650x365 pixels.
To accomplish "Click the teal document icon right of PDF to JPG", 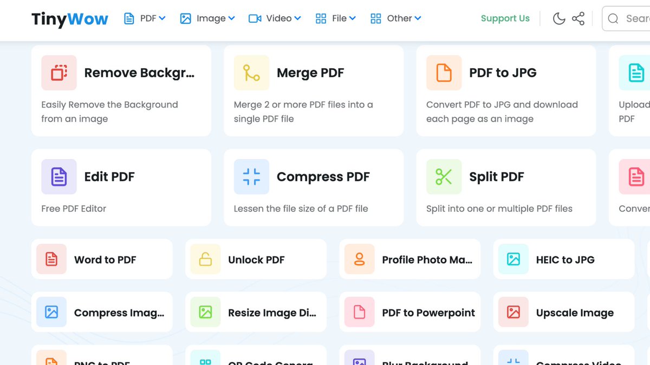I will point(635,72).
